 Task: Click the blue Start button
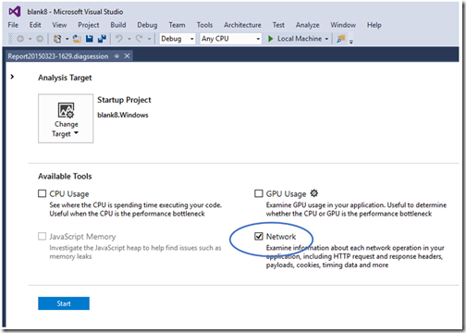coord(64,303)
